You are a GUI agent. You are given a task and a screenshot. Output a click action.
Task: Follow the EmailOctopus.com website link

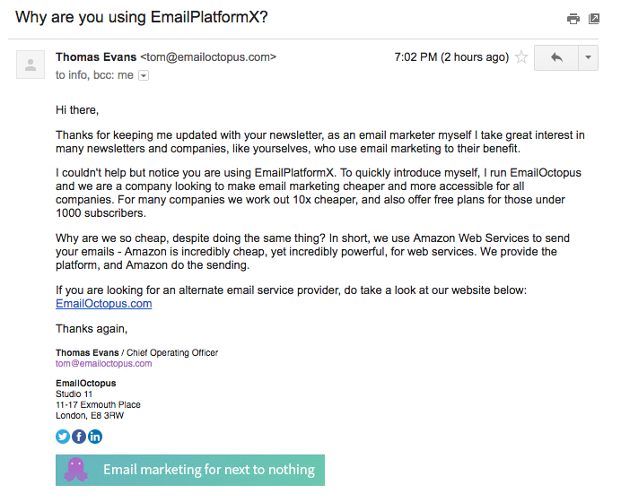tap(103, 304)
